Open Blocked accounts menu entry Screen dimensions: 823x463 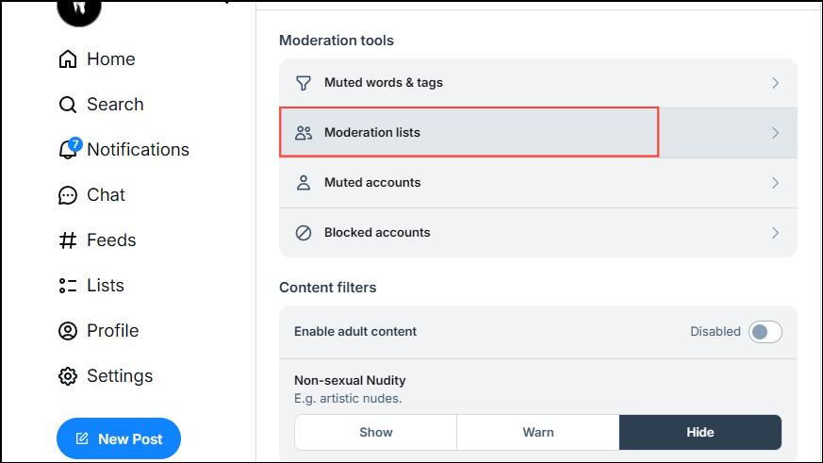click(x=377, y=233)
